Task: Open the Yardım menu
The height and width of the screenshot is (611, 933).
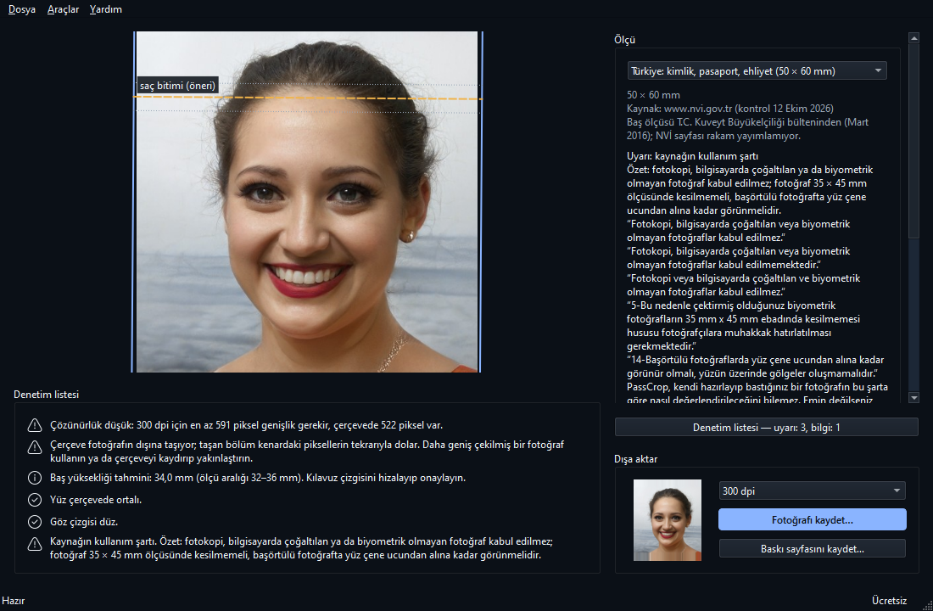Action: [106, 9]
